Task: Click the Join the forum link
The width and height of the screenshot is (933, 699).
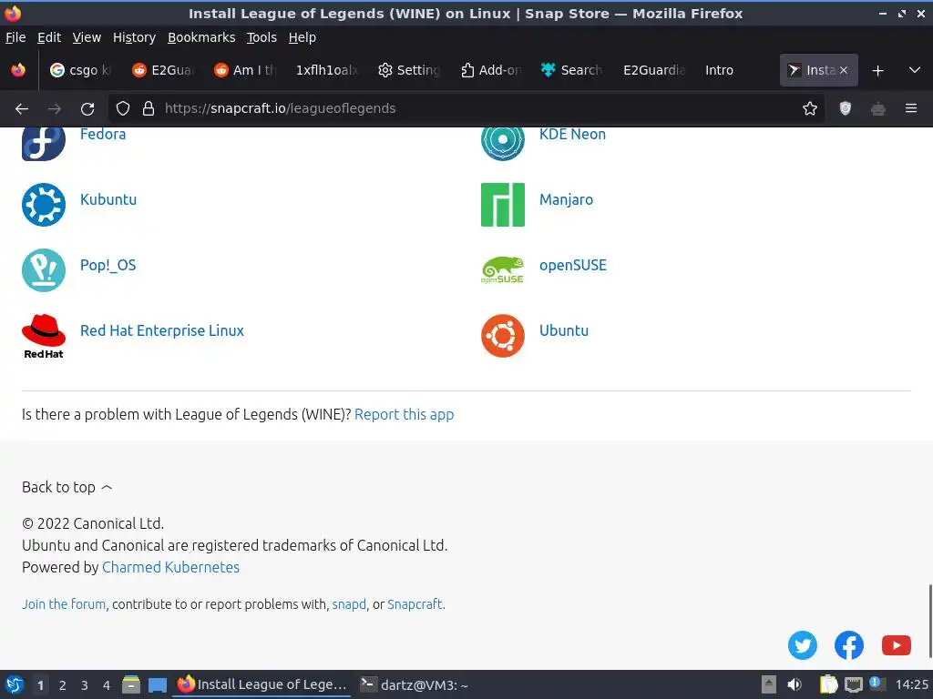Action: (64, 604)
